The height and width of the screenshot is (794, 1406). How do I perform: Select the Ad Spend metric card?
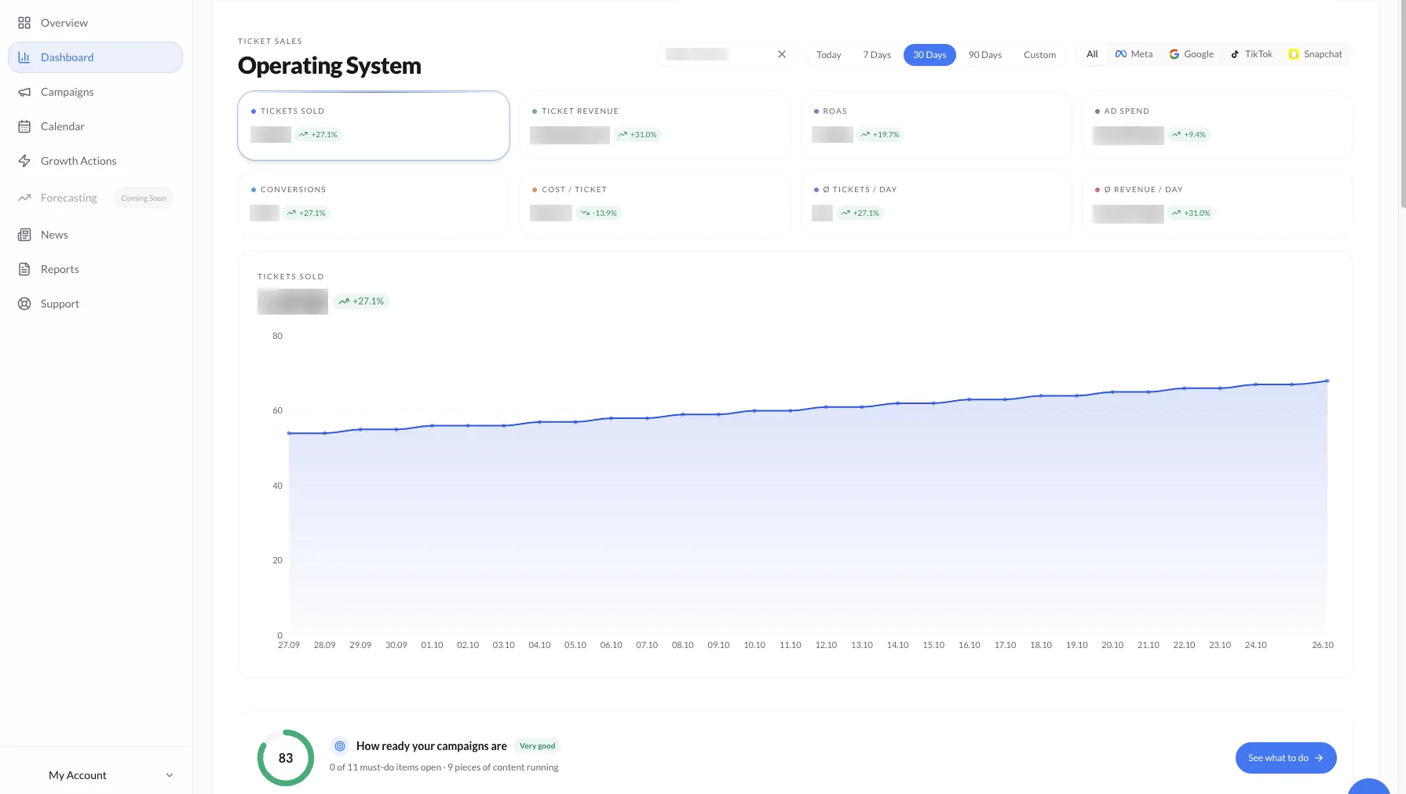(x=1217, y=126)
